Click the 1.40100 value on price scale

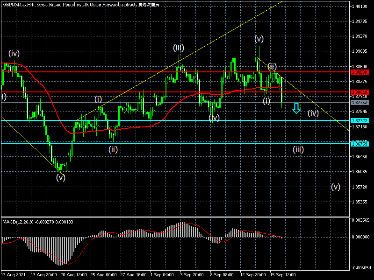coord(360,7)
